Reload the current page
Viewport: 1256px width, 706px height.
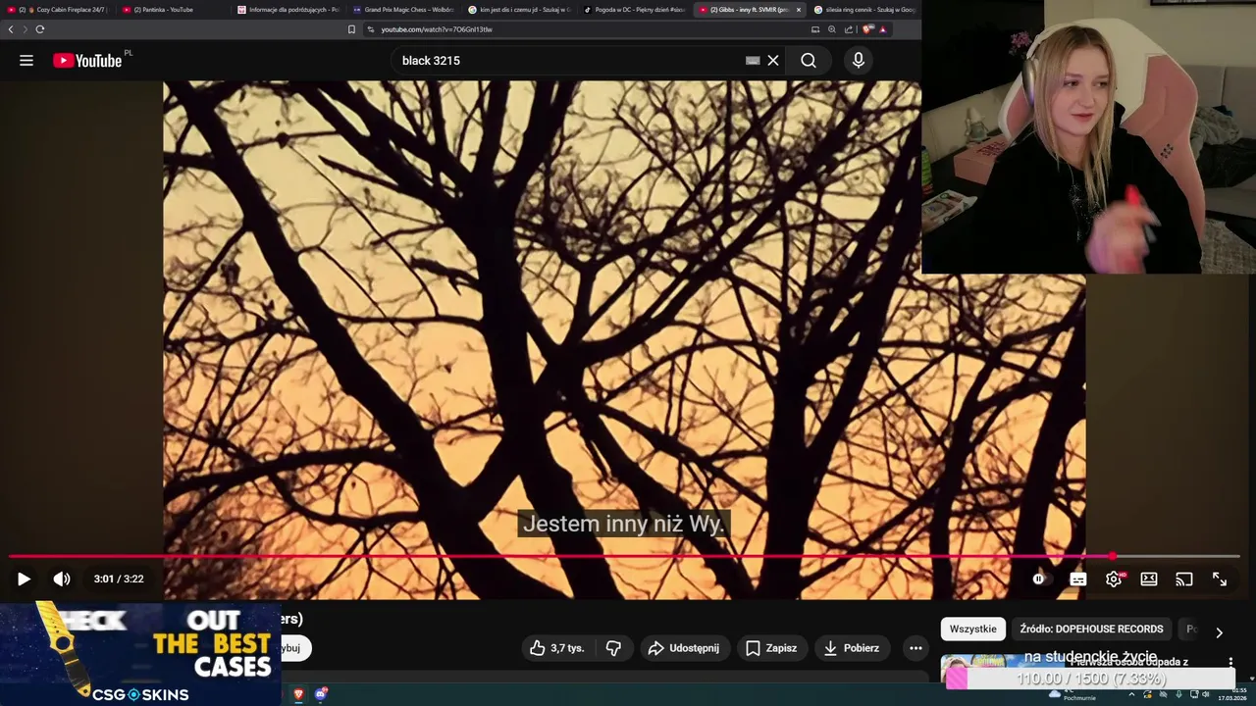pyautogui.click(x=39, y=29)
